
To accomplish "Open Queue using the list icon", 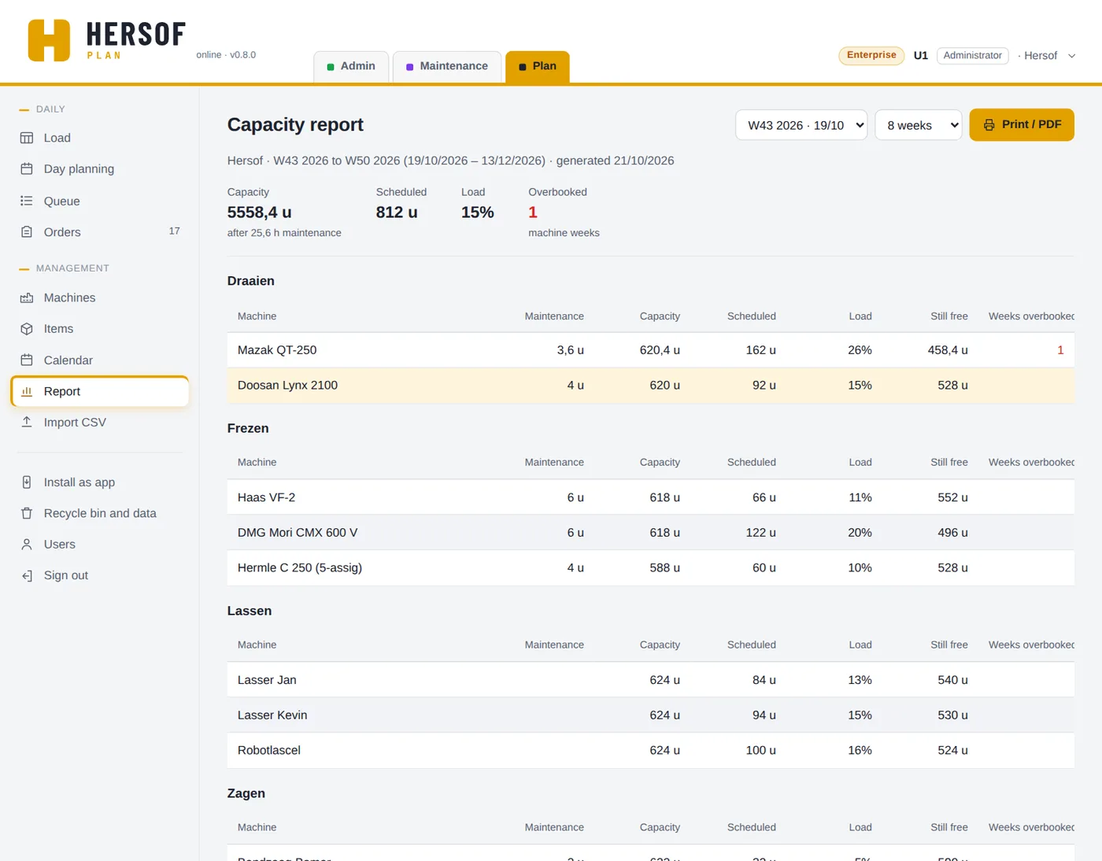I will pyautogui.click(x=27, y=201).
